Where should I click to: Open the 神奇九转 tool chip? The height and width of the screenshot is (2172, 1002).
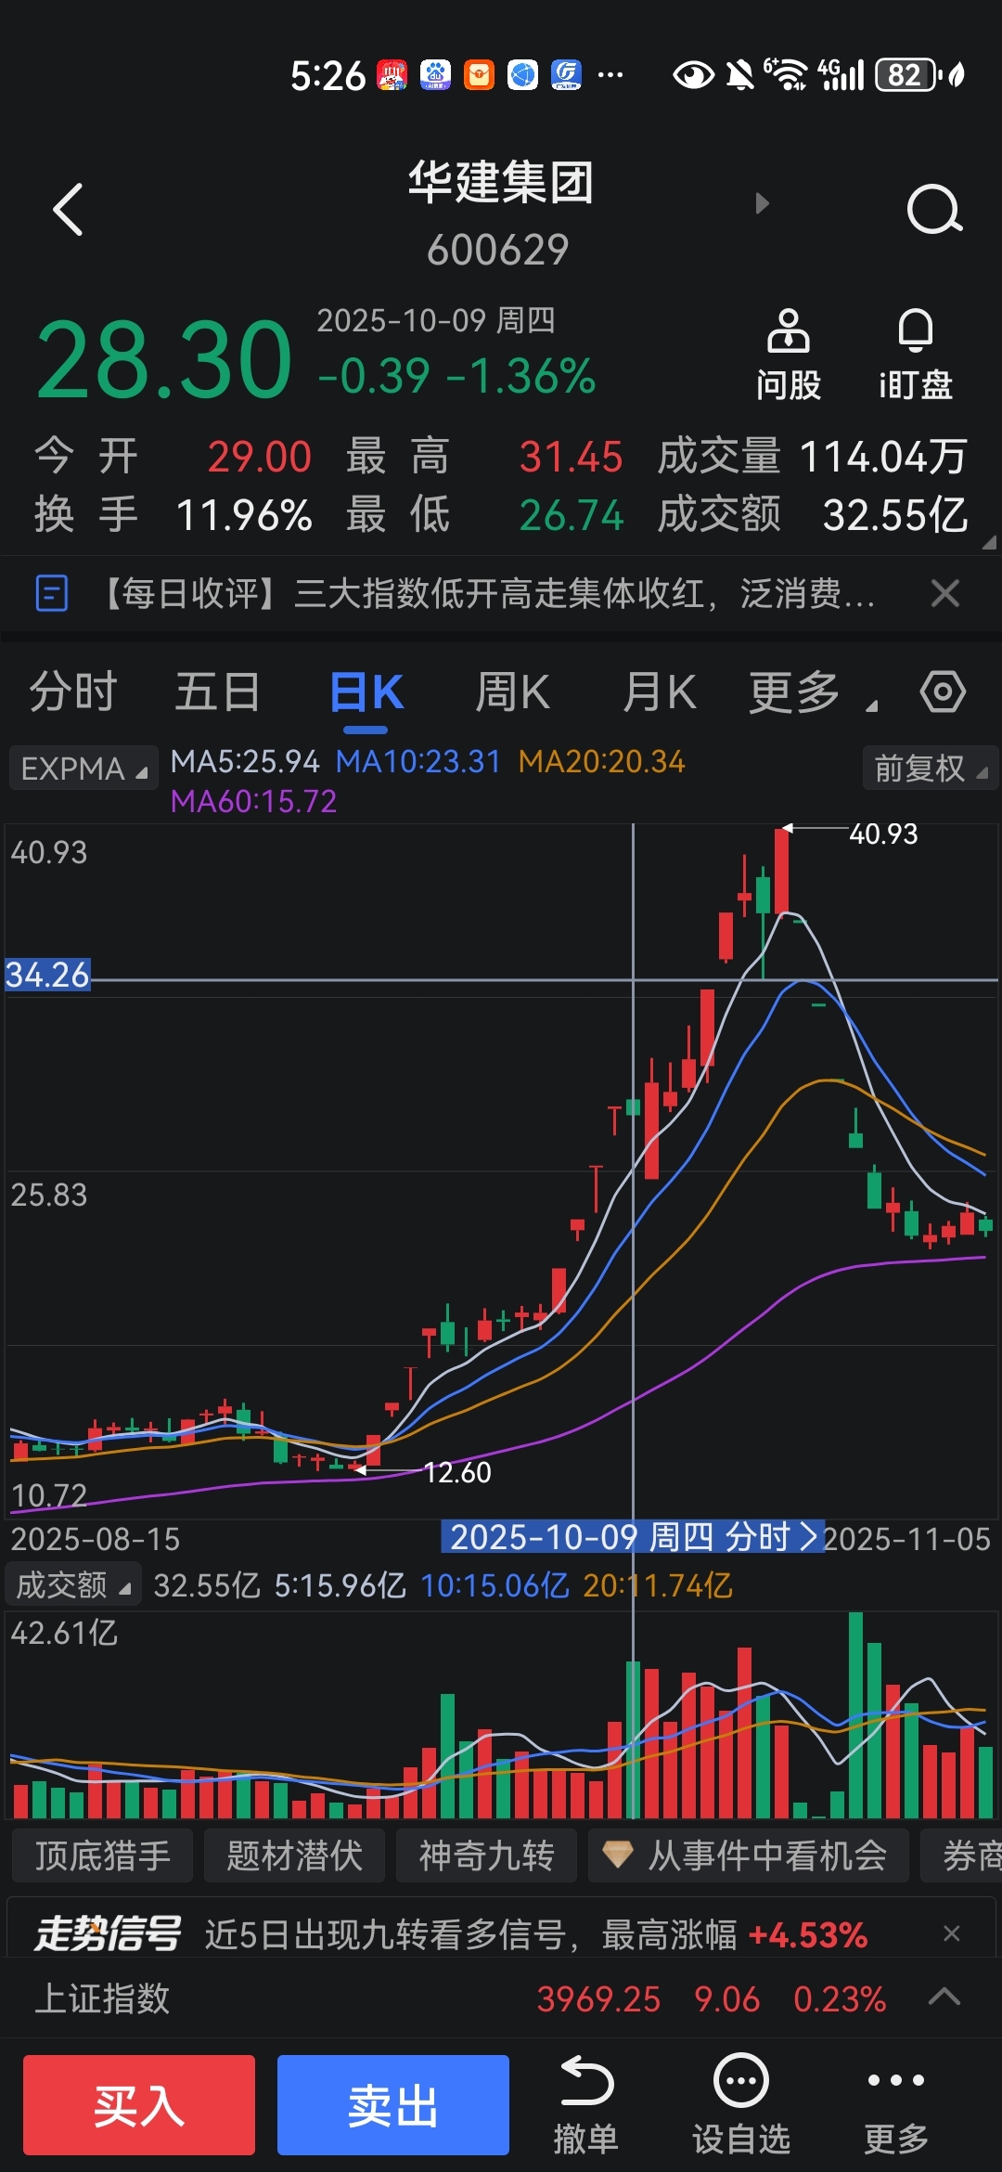point(486,1855)
